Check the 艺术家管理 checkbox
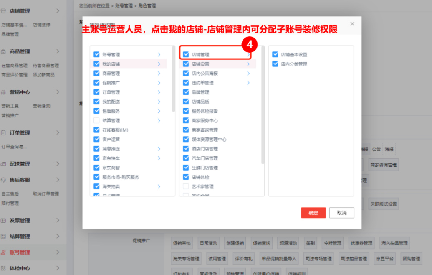This screenshot has width=432, height=275. (x=186, y=187)
